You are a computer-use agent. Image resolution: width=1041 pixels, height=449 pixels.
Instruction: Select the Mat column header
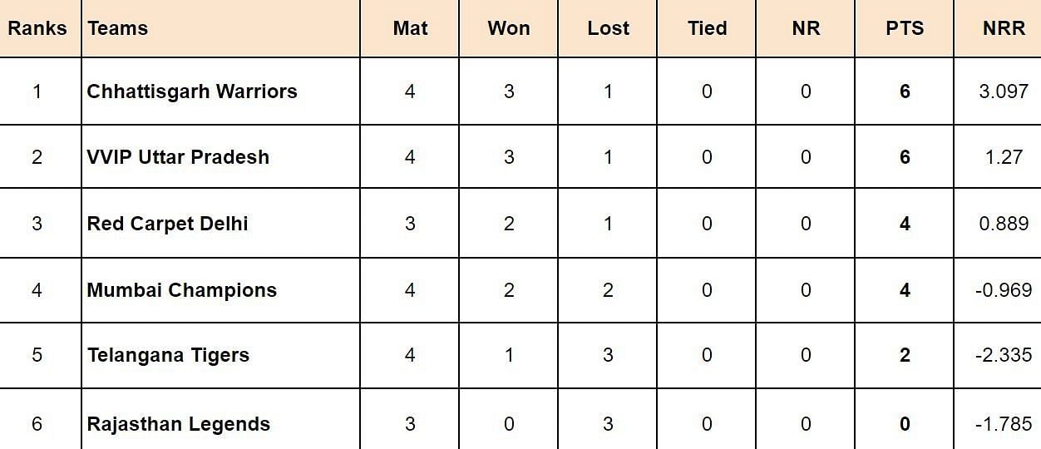pos(410,28)
